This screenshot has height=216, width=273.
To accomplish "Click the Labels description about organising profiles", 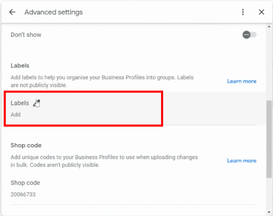I will 102,81.
